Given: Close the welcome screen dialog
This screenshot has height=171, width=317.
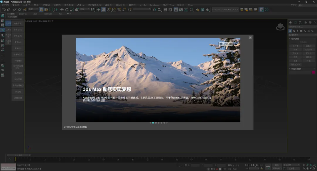Looking at the screenshot, I should click(x=250, y=38).
